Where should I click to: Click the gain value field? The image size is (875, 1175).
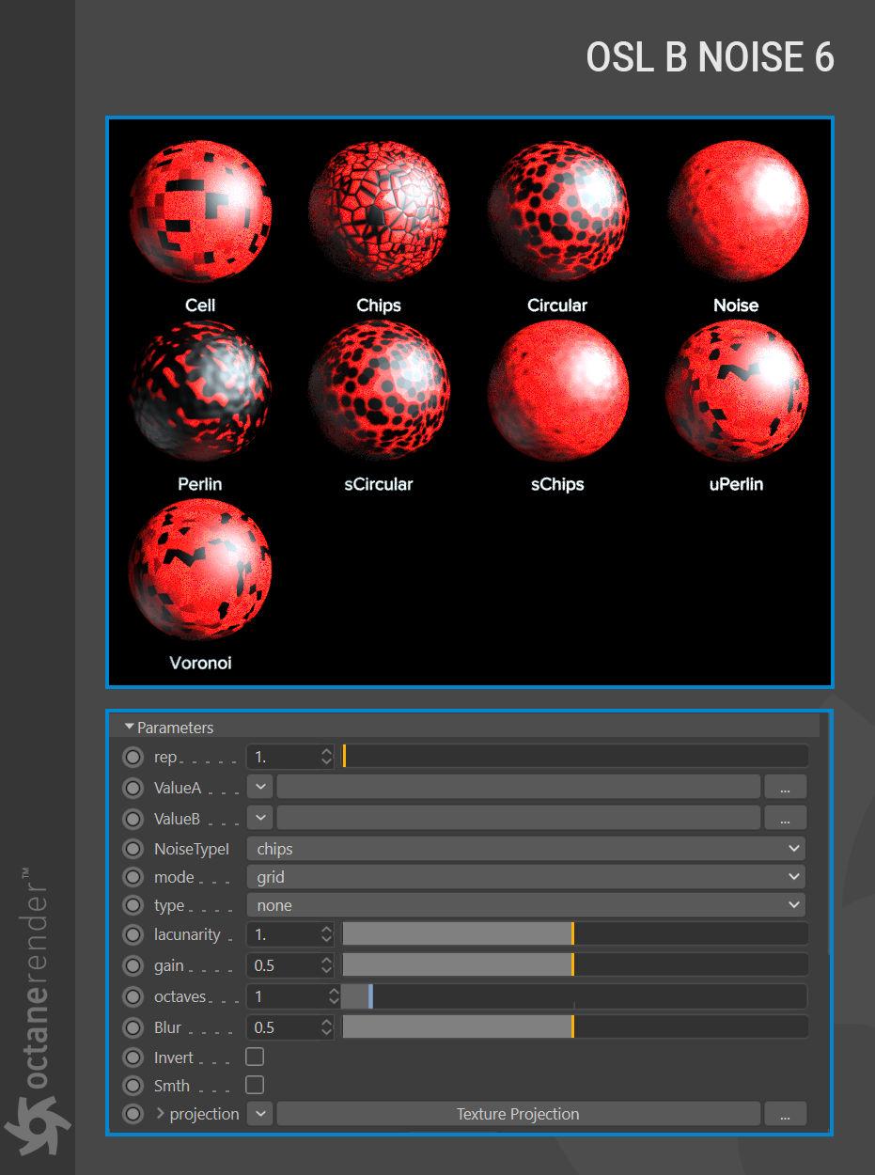point(283,965)
